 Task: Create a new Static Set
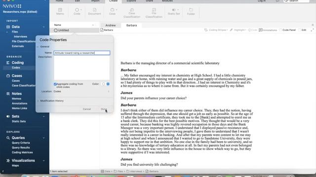tap(174, 11)
